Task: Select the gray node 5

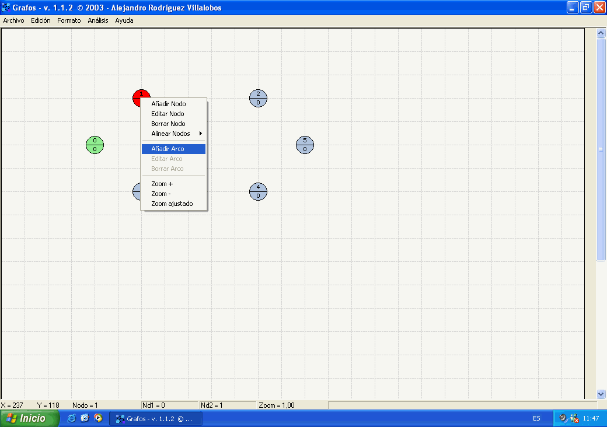Action: (x=305, y=145)
